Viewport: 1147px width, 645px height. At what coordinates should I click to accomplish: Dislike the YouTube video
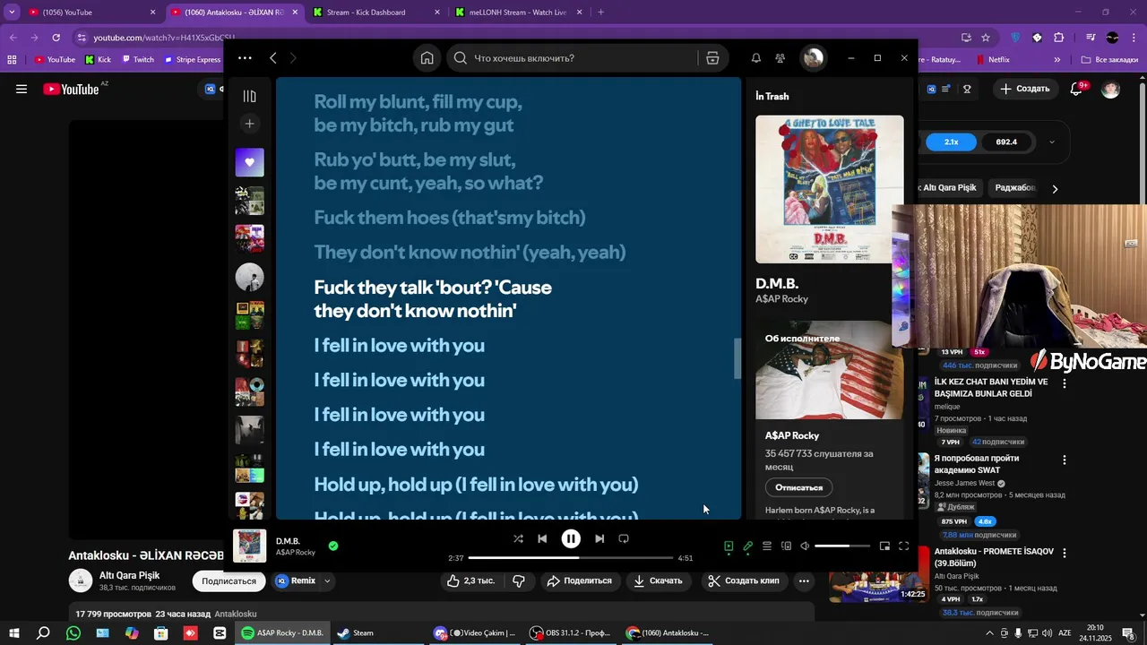(519, 580)
